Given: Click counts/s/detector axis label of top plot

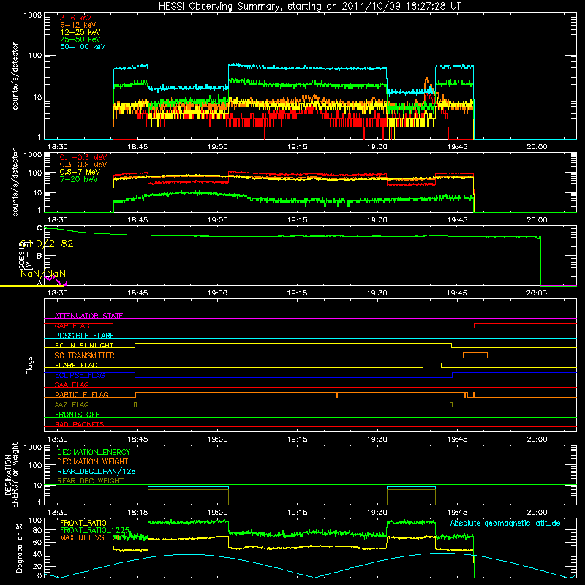Looking at the screenshot, I should [15, 76].
